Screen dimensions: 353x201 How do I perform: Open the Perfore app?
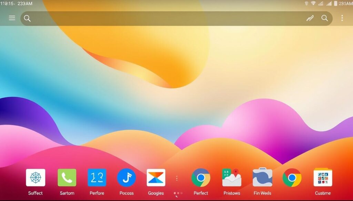pos(97,178)
